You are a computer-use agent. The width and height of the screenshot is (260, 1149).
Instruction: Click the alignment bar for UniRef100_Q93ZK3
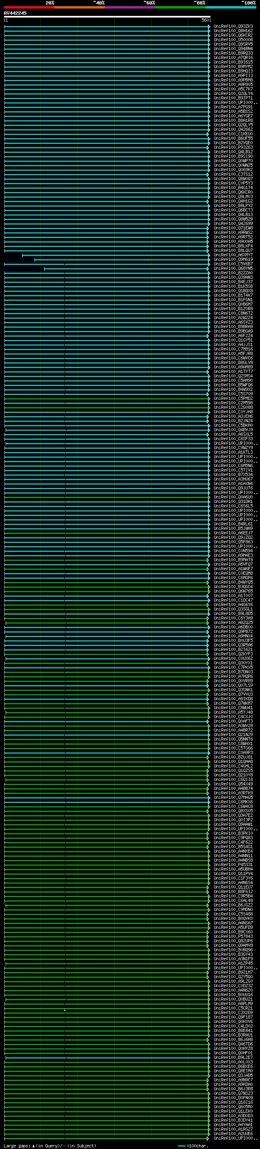tap(107, 26)
